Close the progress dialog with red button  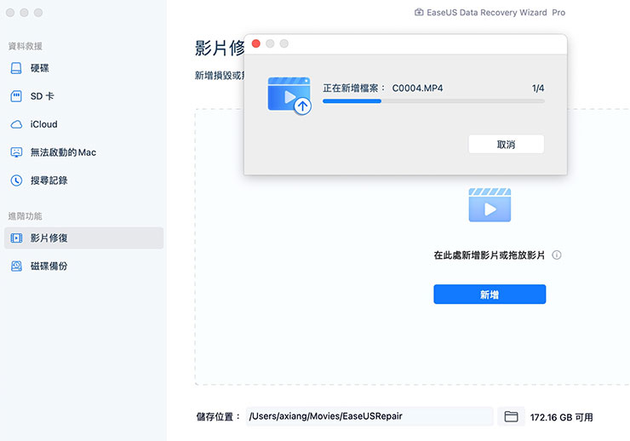(256, 43)
